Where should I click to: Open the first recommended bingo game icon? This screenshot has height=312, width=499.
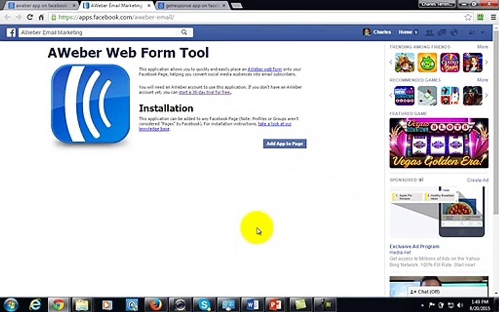point(405,95)
